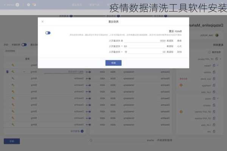Image resolution: width=227 pixels, height=151 pixels.
Task: Click the round avatar icon in the top header
Action: 17,5
